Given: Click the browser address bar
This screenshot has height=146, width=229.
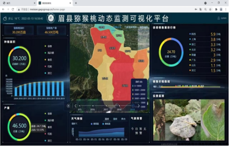Looking at the screenshot, I should click(99, 9).
